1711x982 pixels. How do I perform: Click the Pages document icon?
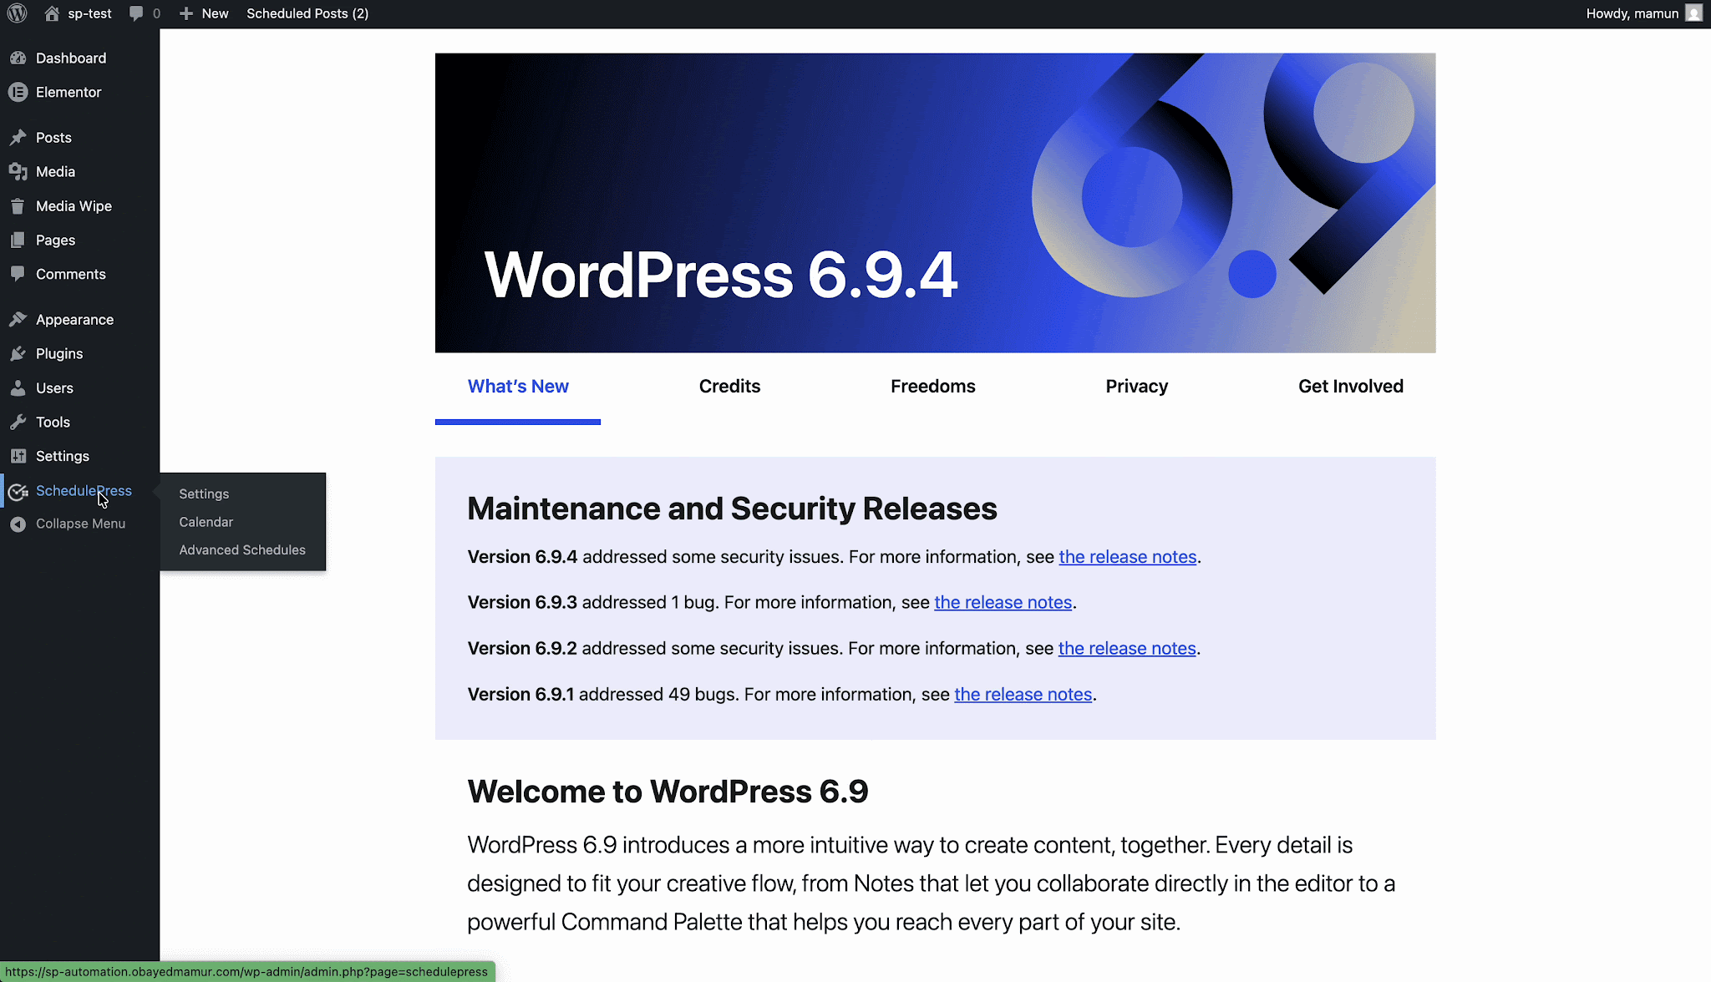pyautogui.click(x=18, y=240)
